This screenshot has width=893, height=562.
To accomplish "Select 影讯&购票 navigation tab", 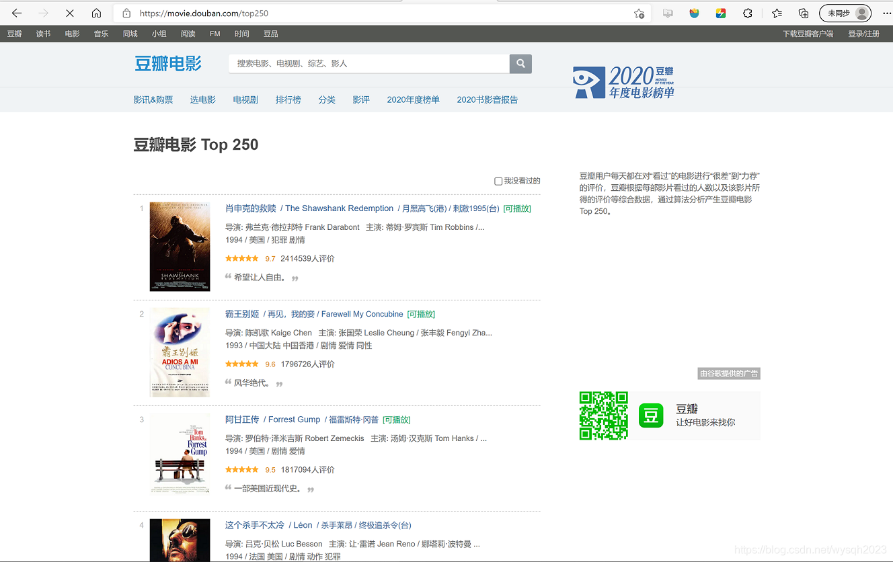I will coord(153,99).
